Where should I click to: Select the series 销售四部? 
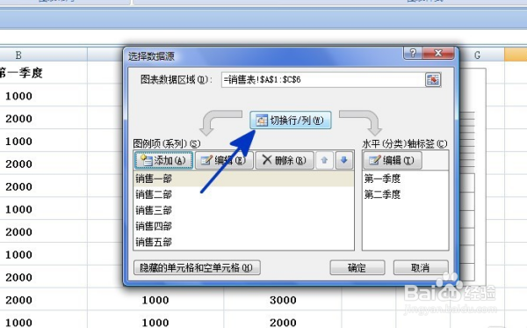pyautogui.click(x=243, y=226)
